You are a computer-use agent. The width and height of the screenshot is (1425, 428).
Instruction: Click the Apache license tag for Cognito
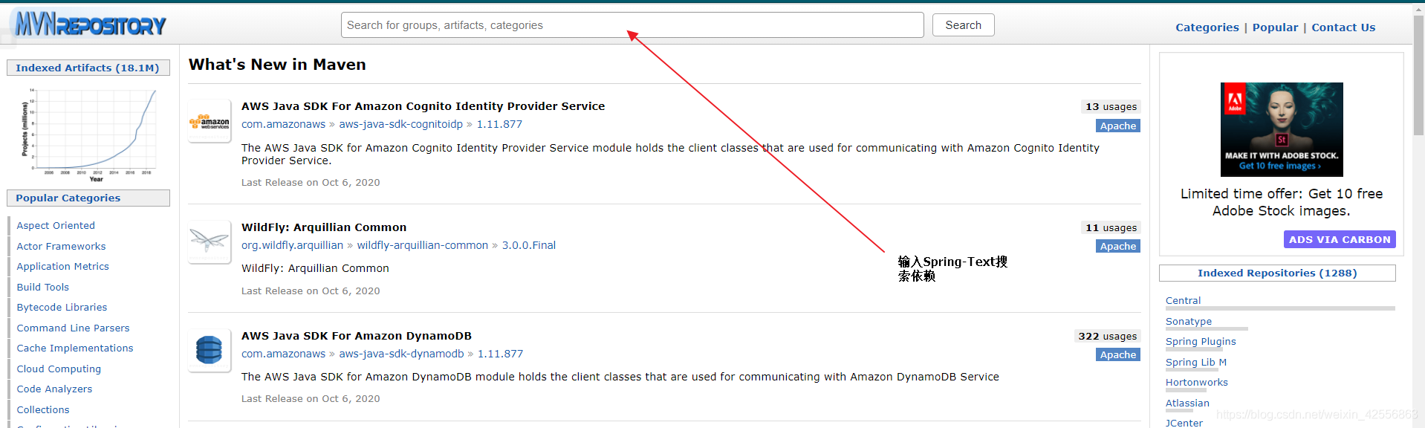pos(1118,126)
